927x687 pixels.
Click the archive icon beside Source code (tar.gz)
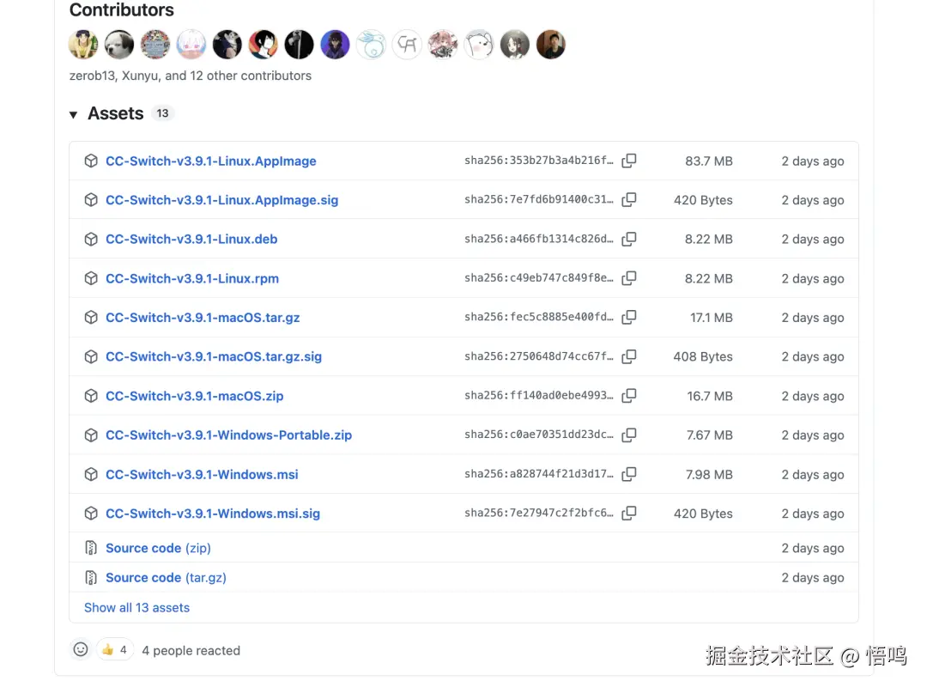click(90, 577)
